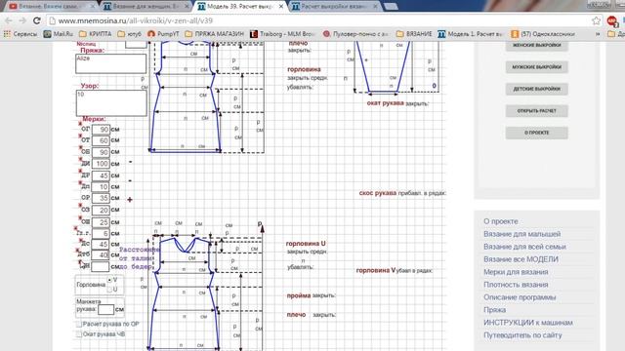Click the empty ШН measurement field
Image resolution: width=625 pixels, height=351 pixels.
pos(101,266)
